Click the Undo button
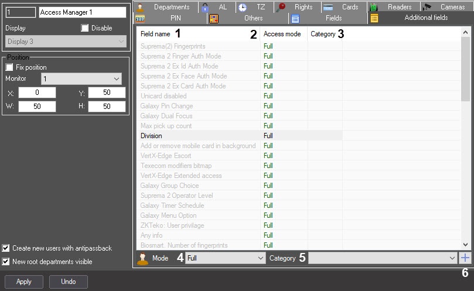Viewport: 474px width, 291px height. (x=69, y=282)
